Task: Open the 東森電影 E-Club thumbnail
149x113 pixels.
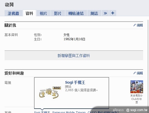Action: 137,87
